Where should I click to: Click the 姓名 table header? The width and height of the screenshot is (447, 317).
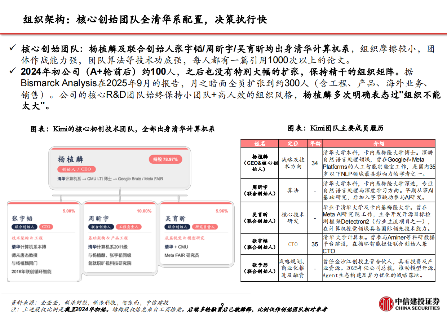[x=260, y=143]
